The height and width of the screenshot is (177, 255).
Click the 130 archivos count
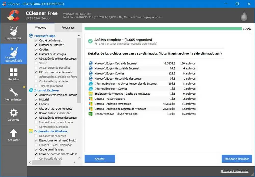188,64
